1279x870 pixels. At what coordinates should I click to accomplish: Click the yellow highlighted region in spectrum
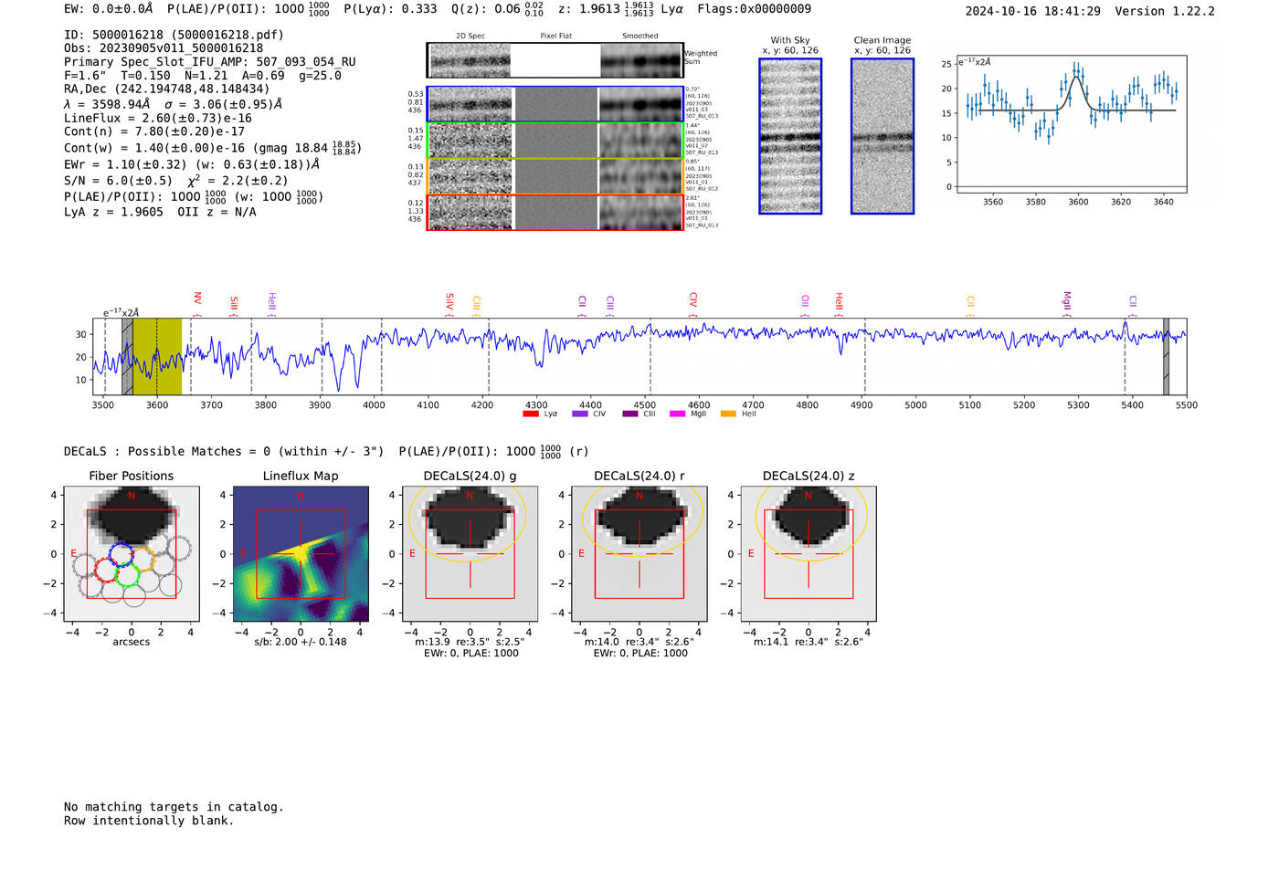pos(157,356)
